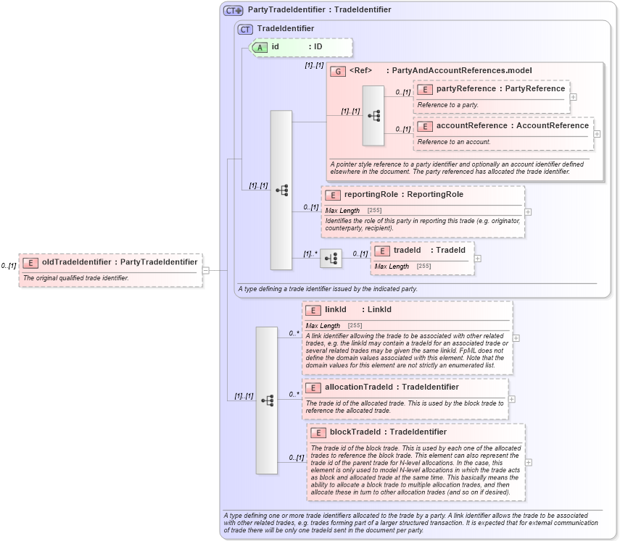Expand the tradeId element

(478, 259)
